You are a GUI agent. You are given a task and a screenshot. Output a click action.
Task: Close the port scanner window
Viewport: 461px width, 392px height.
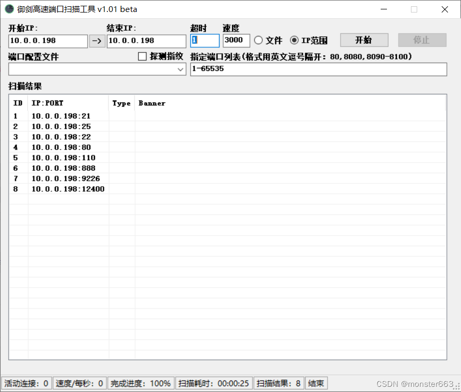(x=444, y=9)
